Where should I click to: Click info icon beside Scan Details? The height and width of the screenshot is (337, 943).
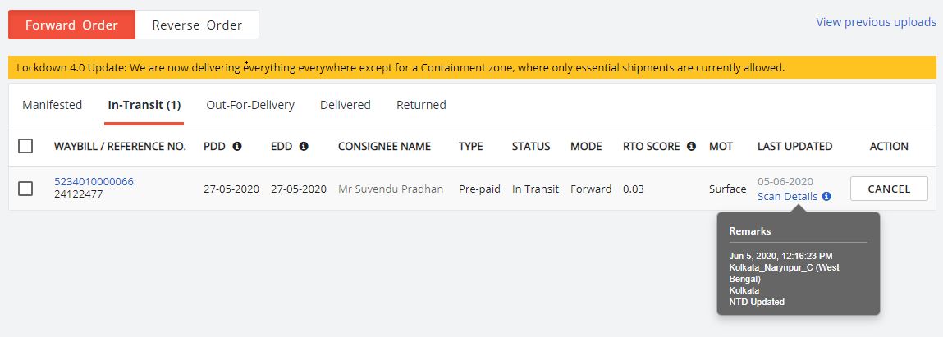(826, 197)
